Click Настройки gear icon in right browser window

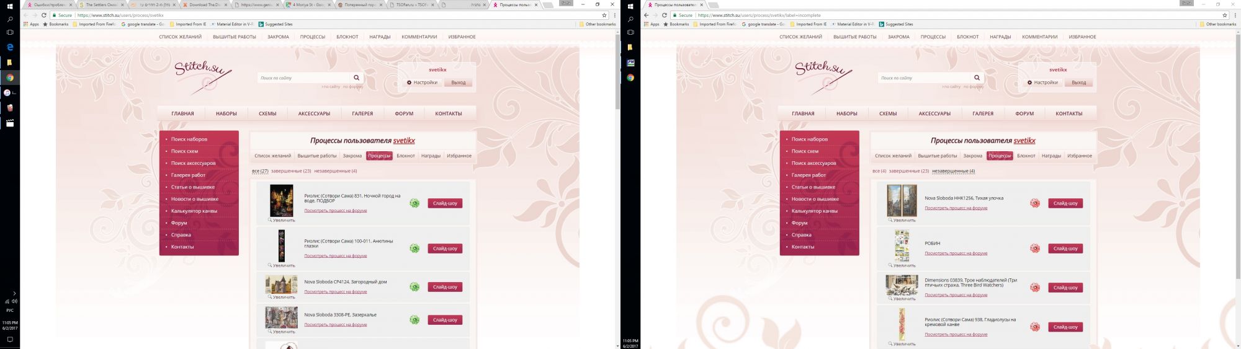1030,82
